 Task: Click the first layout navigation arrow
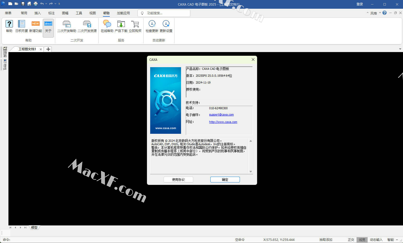pos(10,227)
